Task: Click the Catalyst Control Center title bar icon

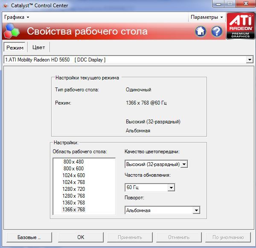Action: click(6, 6)
